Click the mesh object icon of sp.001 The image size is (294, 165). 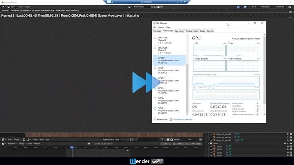(x=215, y=147)
